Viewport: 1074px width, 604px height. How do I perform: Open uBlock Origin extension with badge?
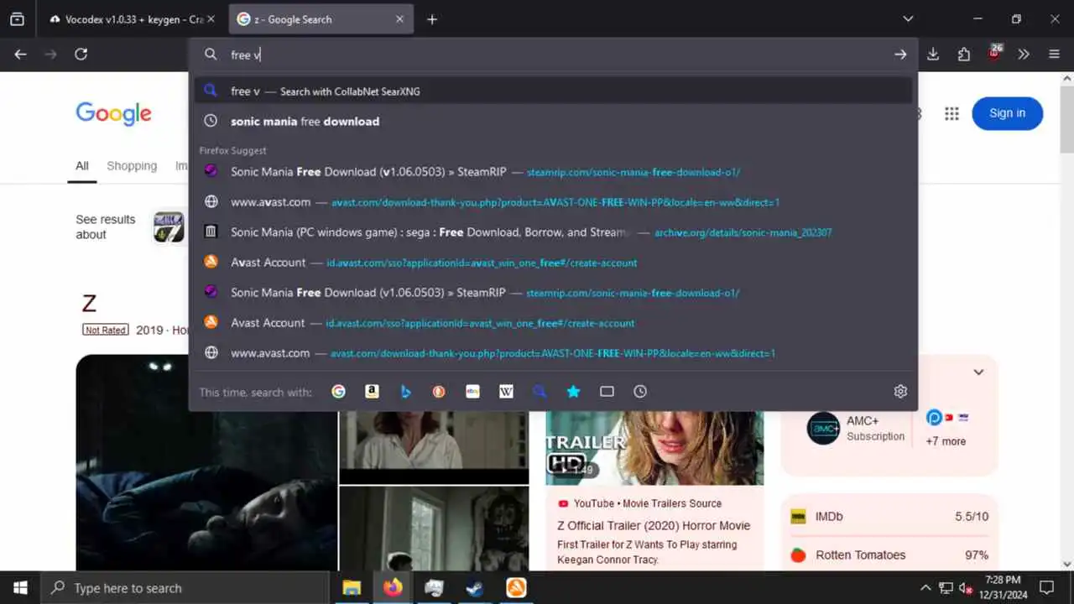tap(994, 53)
